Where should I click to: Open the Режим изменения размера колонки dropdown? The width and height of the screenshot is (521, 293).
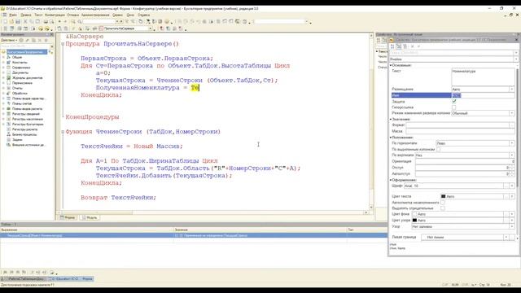coord(512,113)
